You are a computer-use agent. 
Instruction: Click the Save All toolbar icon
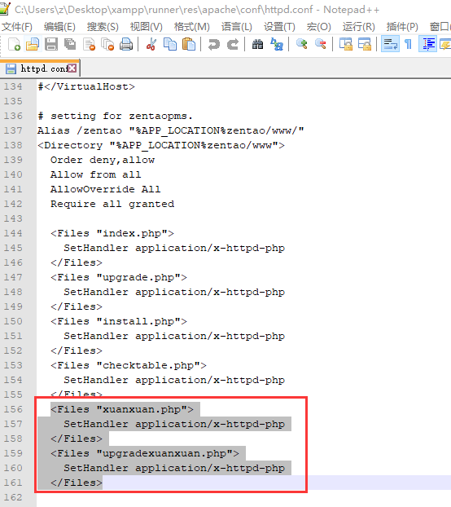[70, 44]
